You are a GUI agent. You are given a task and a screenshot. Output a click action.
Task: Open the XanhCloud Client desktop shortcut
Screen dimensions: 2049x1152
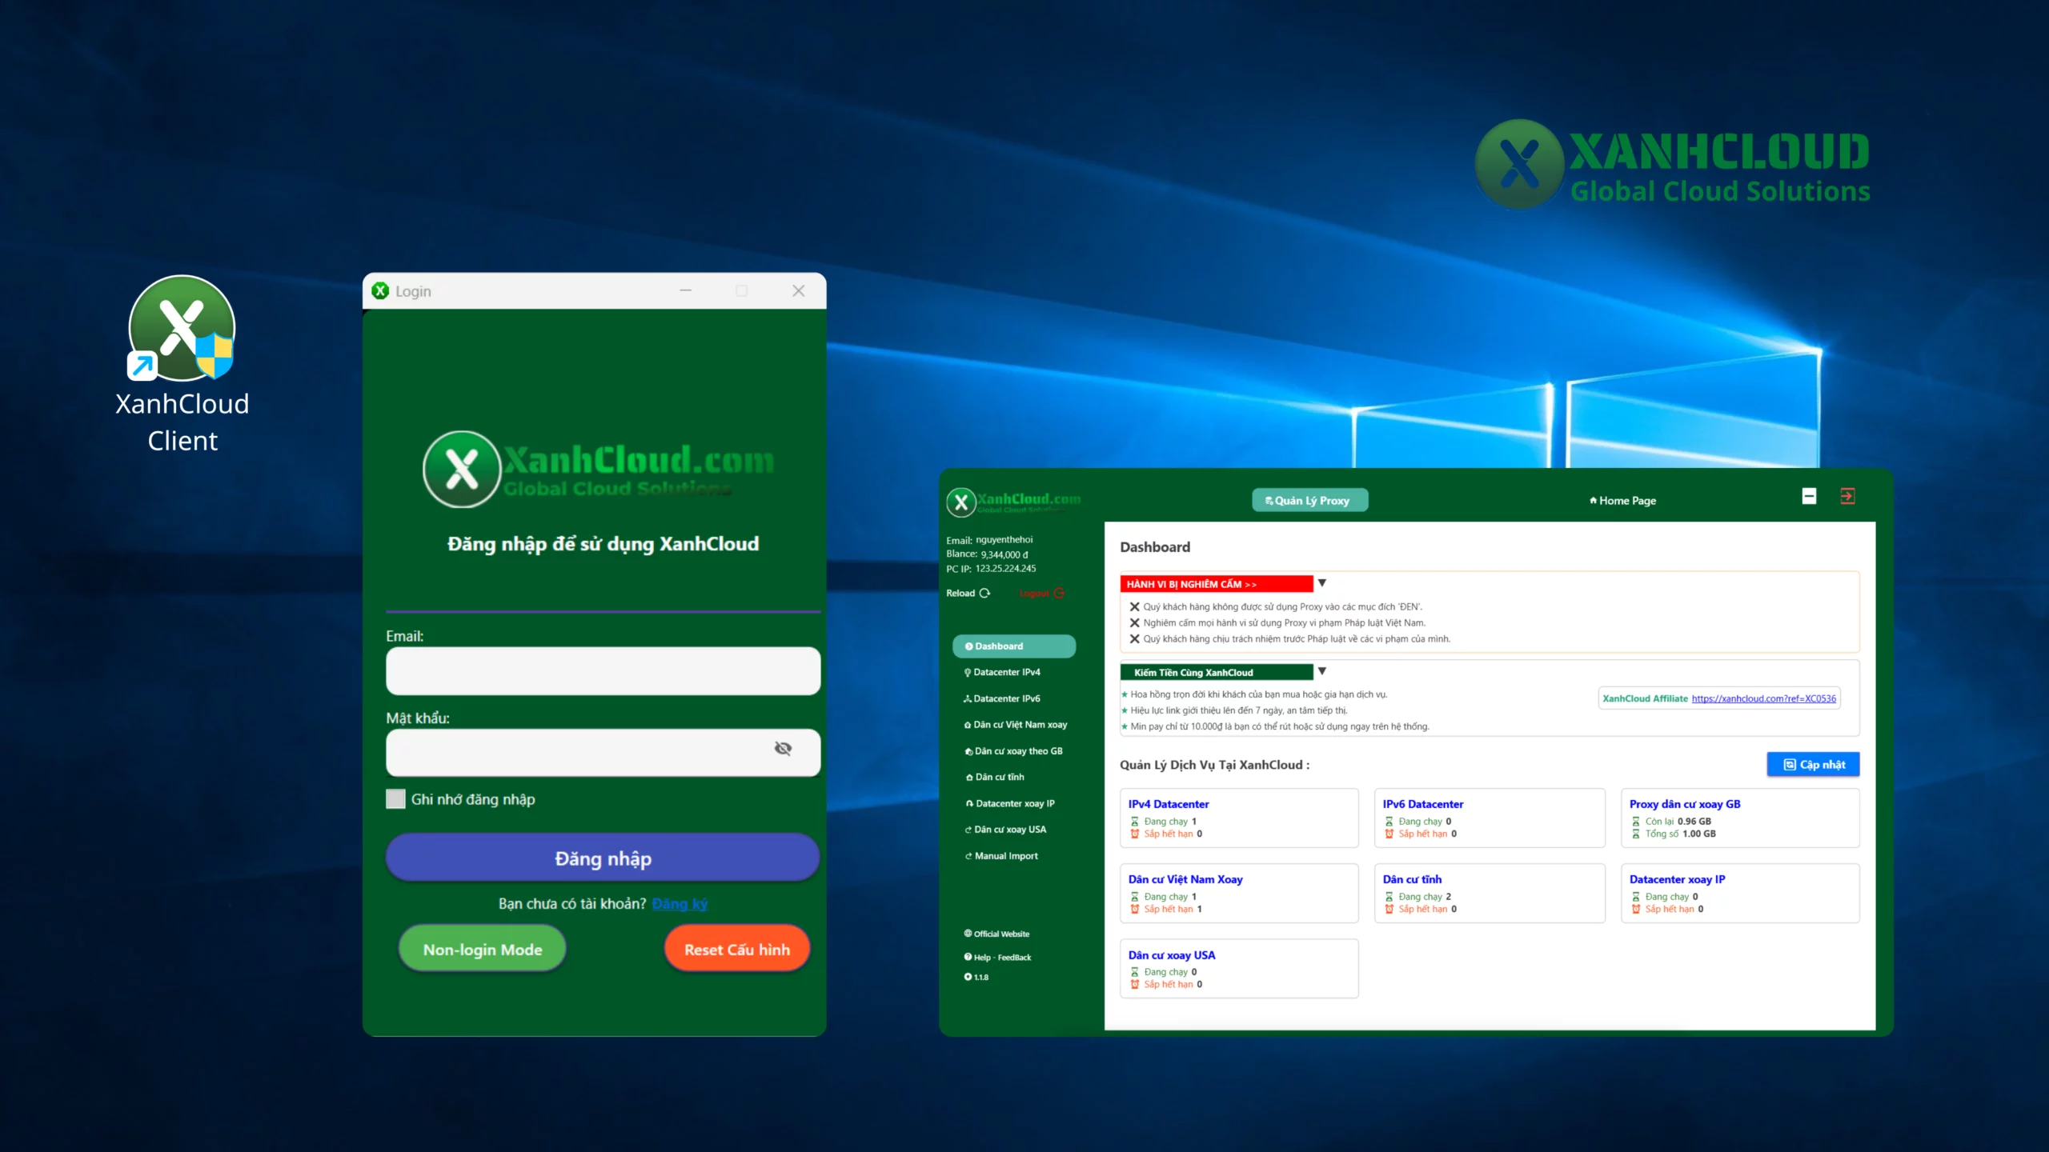pyautogui.click(x=182, y=330)
